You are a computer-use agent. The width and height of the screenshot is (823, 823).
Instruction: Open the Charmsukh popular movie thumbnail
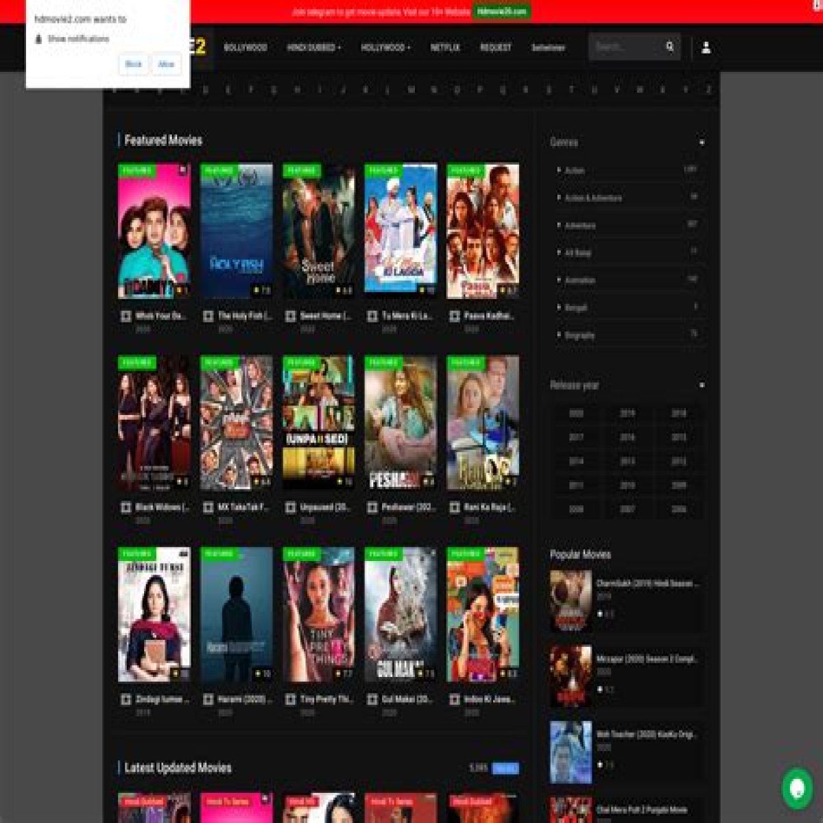click(x=571, y=601)
